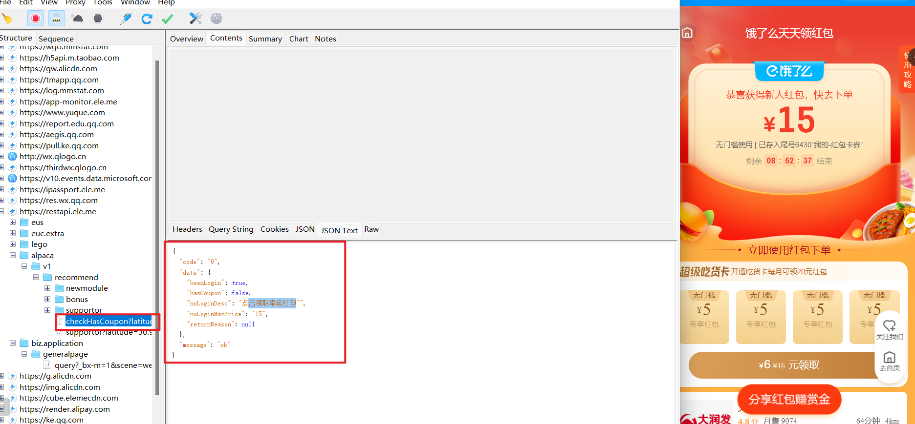Click the lightning icon for https://www.yuque.com

pyautogui.click(x=13, y=113)
